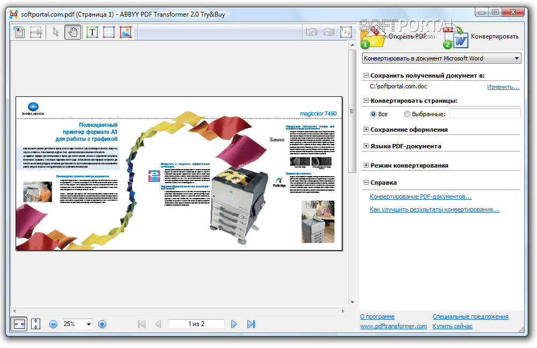Expand the 'Режим конвертирования' section
Screen dimensions: 537x348
(366, 165)
